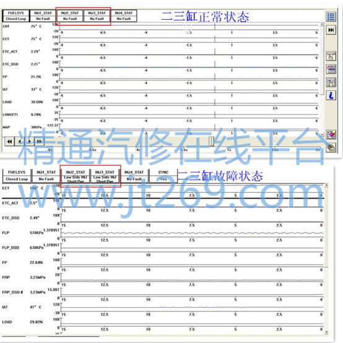Rewind with the double-left arrow button
The width and height of the screenshot is (343, 343).
click(x=9, y=142)
